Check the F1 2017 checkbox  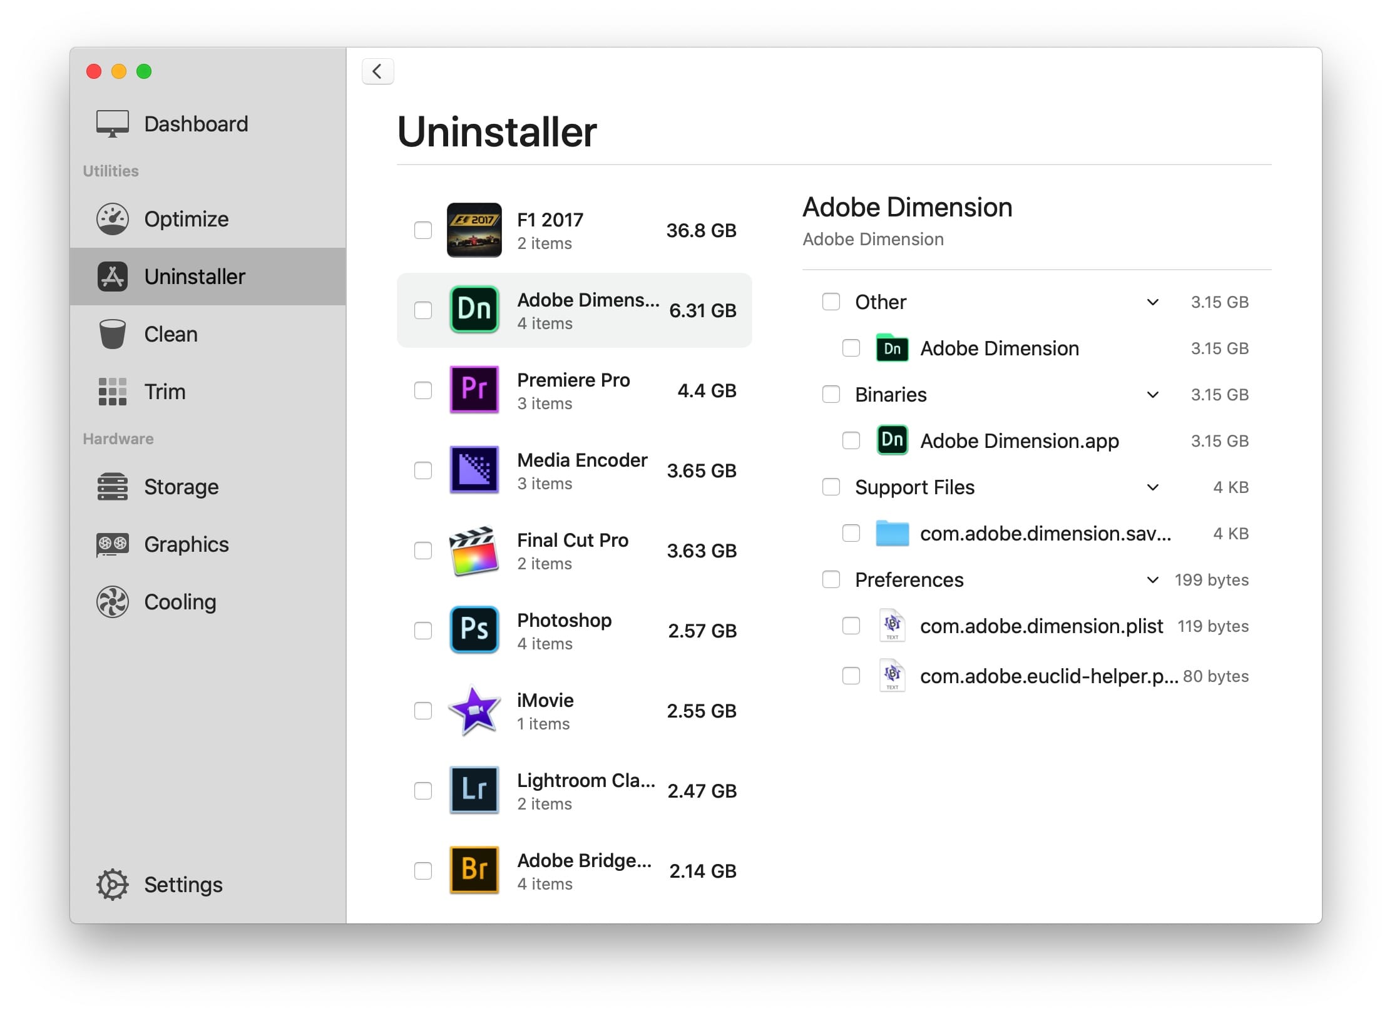423,230
